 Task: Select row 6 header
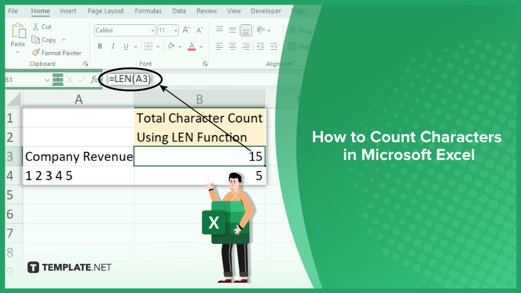[13, 214]
